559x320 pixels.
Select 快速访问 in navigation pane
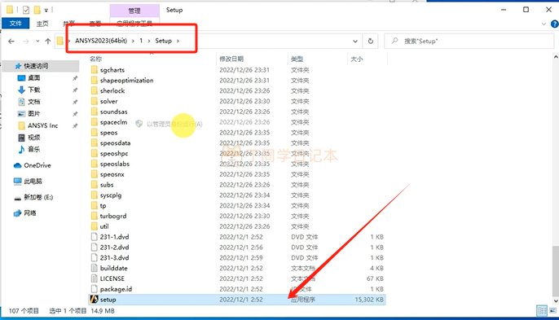pyautogui.click(x=36, y=66)
